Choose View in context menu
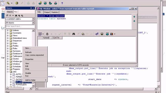The image size is (166, 93). pyautogui.click(x=35, y=64)
